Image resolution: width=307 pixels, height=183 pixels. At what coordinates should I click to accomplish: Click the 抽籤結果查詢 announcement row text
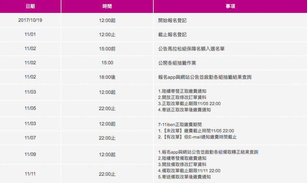pyautogui.click(x=205, y=77)
